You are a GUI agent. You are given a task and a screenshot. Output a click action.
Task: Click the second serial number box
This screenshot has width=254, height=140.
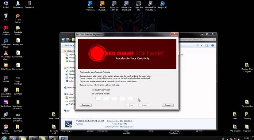tap(106, 99)
